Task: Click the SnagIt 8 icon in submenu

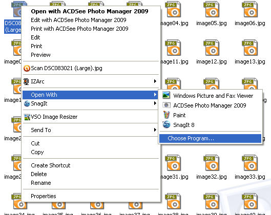Action: (x=166, y=124)
